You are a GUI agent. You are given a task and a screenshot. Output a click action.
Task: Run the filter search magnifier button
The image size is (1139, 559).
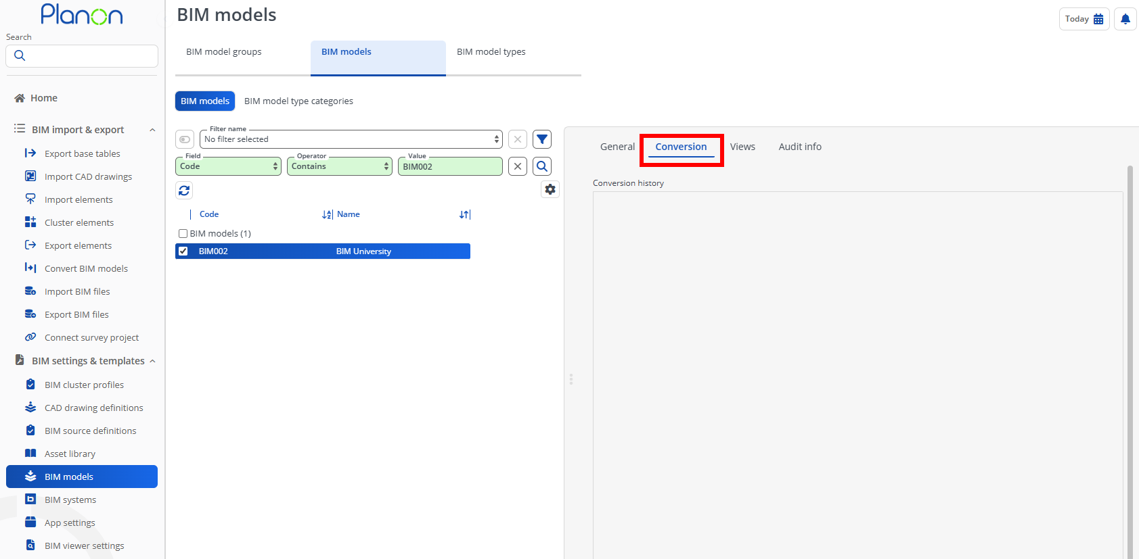point(542,166)
